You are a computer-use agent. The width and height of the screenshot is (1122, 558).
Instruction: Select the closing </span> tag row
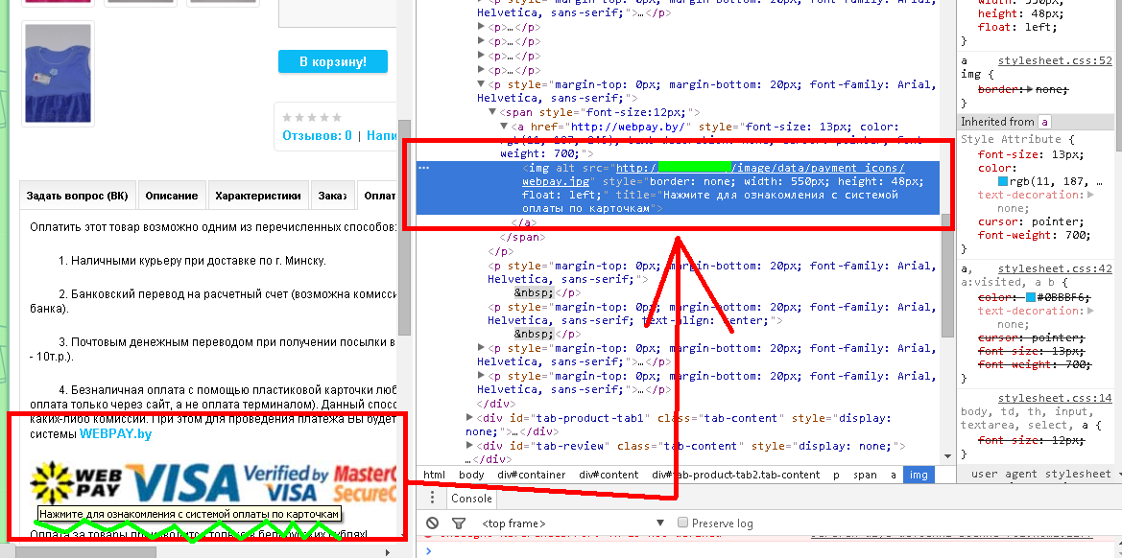point(522,237)
